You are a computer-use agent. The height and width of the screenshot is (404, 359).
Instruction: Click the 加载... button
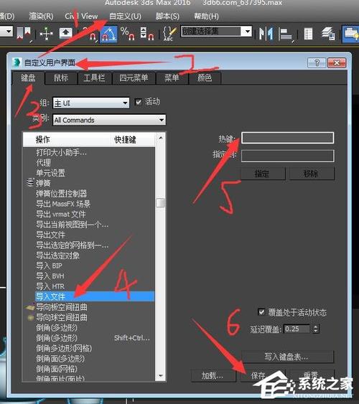[x=213, y=376]
